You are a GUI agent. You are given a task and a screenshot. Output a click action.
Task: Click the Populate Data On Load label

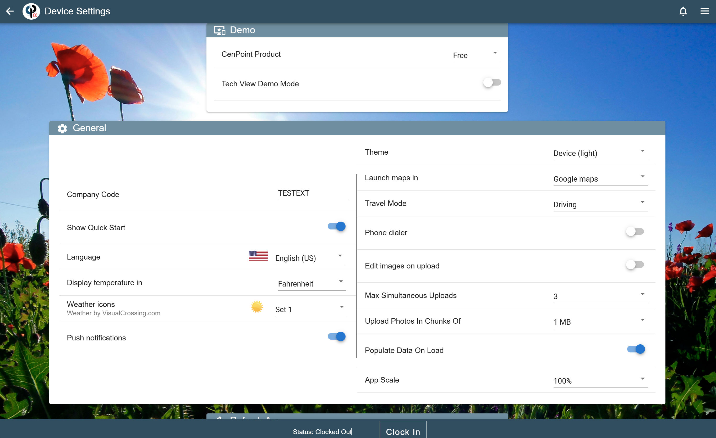[404, 350]
